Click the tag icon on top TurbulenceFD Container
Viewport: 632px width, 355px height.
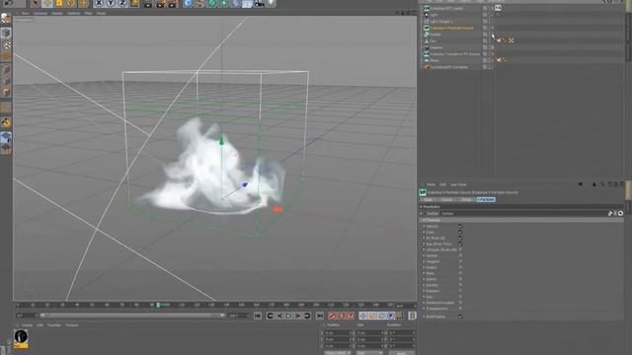(498, 8)
